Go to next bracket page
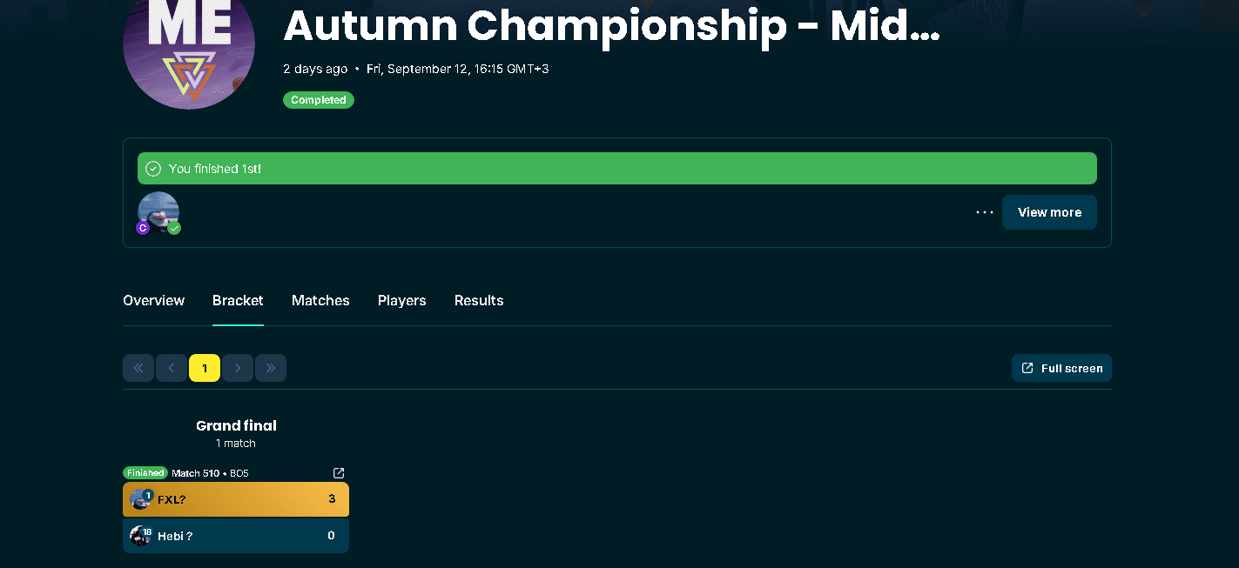This screenshot has width=1239, height=568. 238,368
